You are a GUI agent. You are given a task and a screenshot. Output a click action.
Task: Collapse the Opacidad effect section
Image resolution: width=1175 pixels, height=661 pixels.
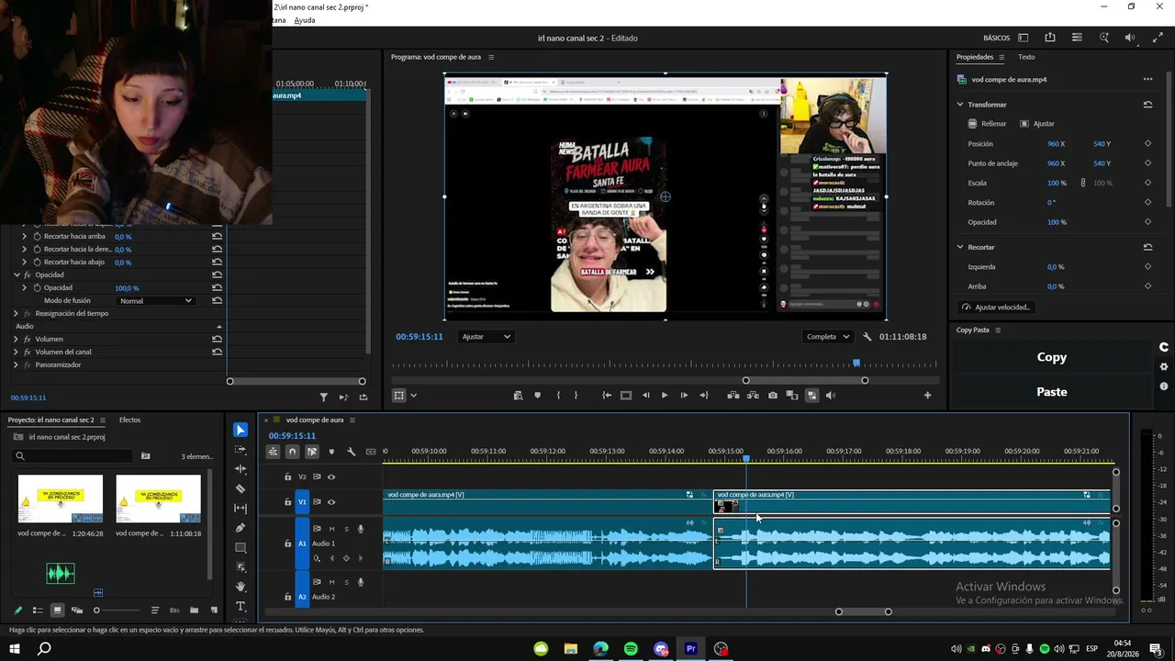coord(17,275)
